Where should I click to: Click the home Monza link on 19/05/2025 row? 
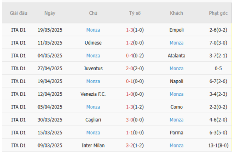tap(93, 30)
